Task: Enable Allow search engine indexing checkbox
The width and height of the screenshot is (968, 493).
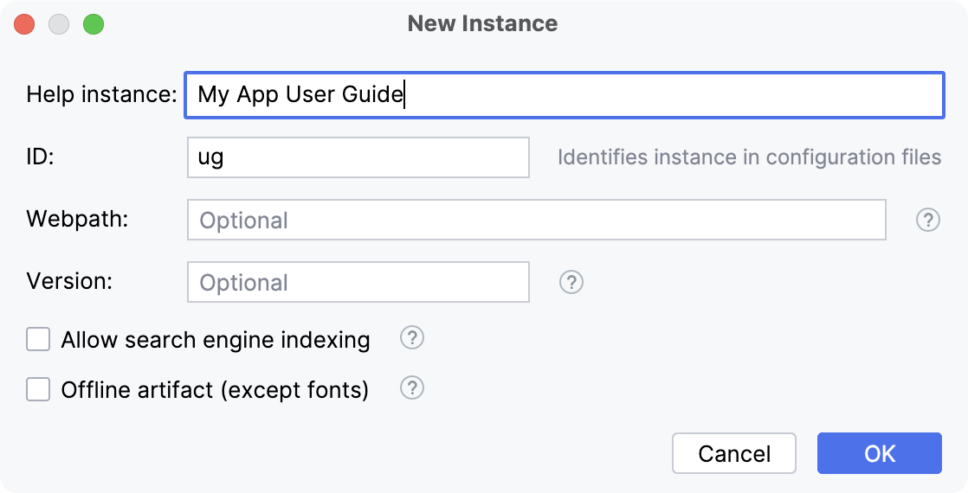Action: point(38,339)
